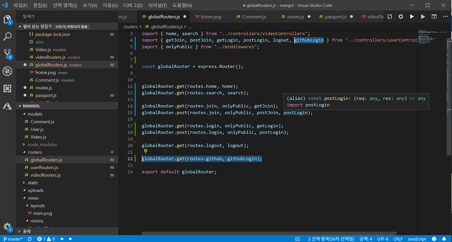The height and width of the screenshot is (242, 452).
Task: Open the Debug view in activity bar
Action: point(7,71)
